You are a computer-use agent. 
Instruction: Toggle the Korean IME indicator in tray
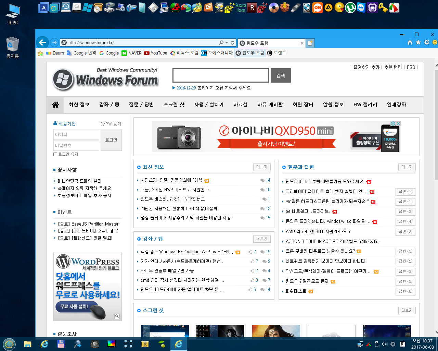(402, 344)
